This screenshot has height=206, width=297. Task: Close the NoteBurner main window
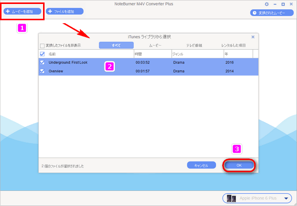coord(291,4)
